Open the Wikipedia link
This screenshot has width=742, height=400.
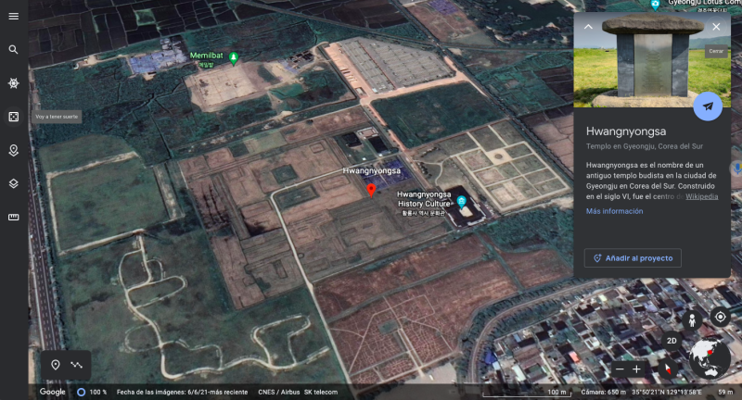pos(701,196)
